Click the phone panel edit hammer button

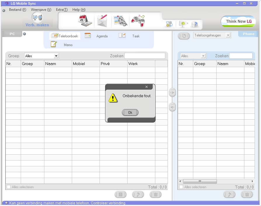[x=229, y=195]
